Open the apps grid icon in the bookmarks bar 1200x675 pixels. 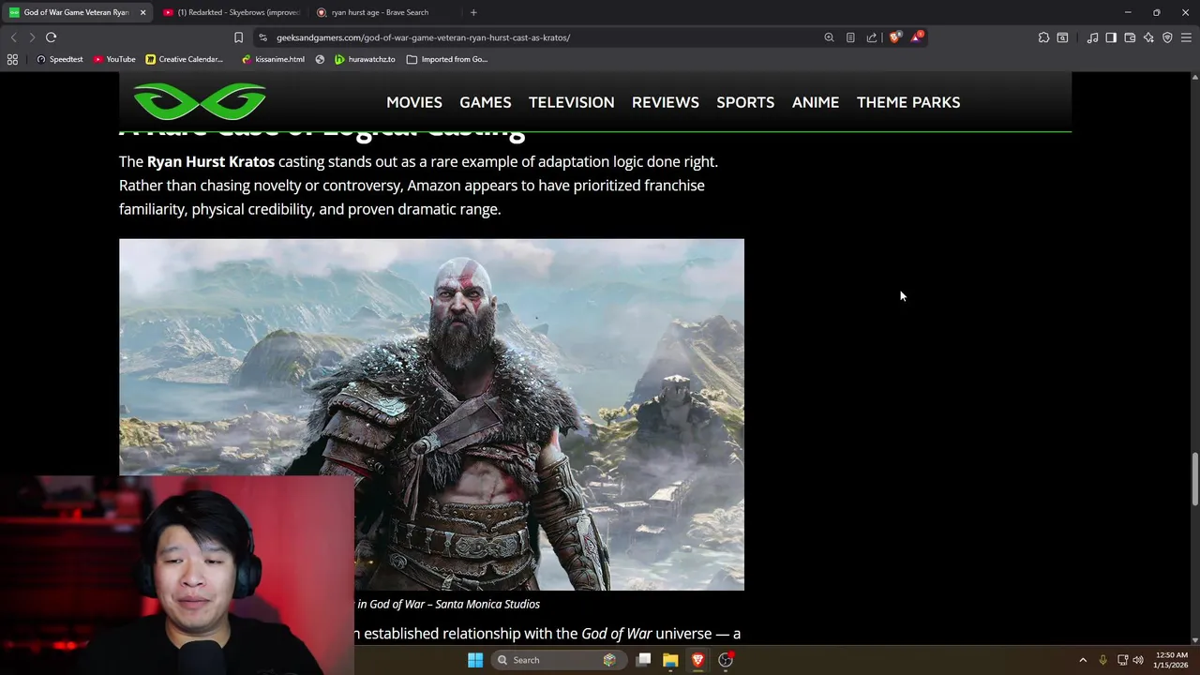(12, 59)
